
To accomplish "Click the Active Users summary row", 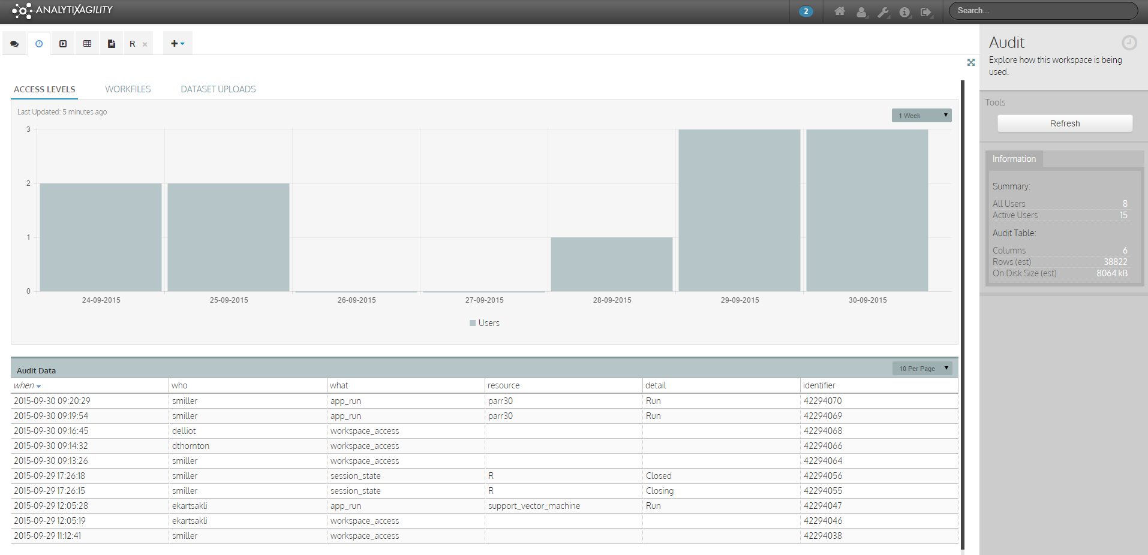I will tap(1060, 215).
